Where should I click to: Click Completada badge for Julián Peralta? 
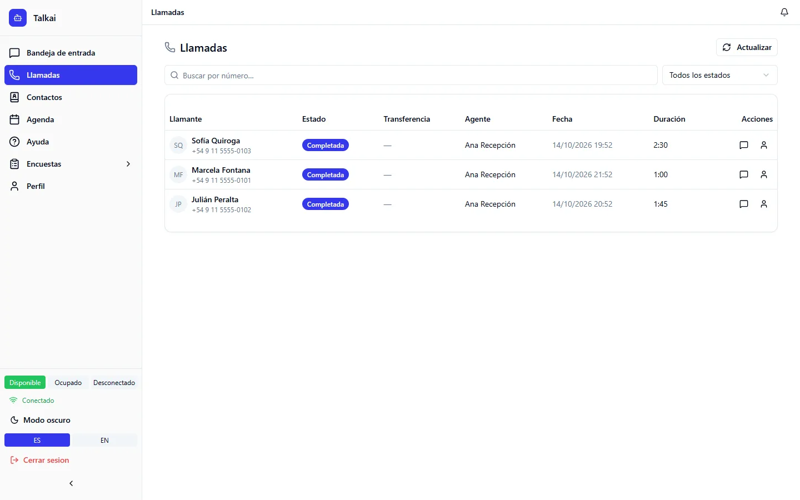[x=326, y=204]
